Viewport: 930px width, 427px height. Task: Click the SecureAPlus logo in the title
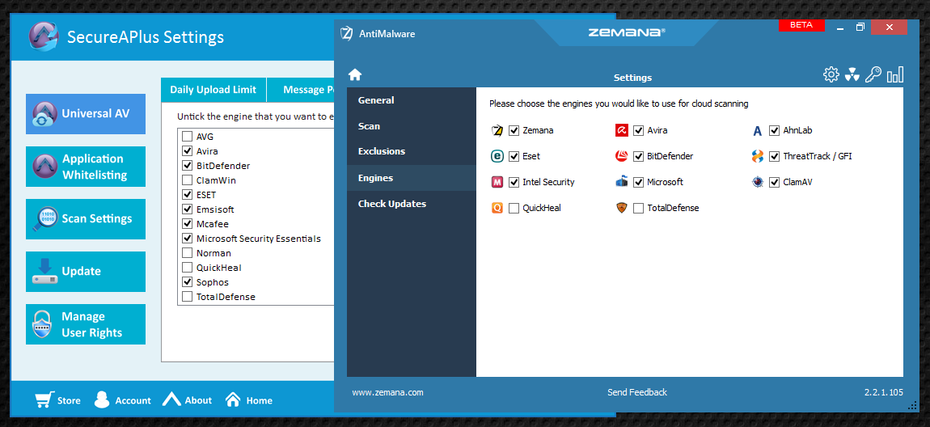(x=44, y=36)
